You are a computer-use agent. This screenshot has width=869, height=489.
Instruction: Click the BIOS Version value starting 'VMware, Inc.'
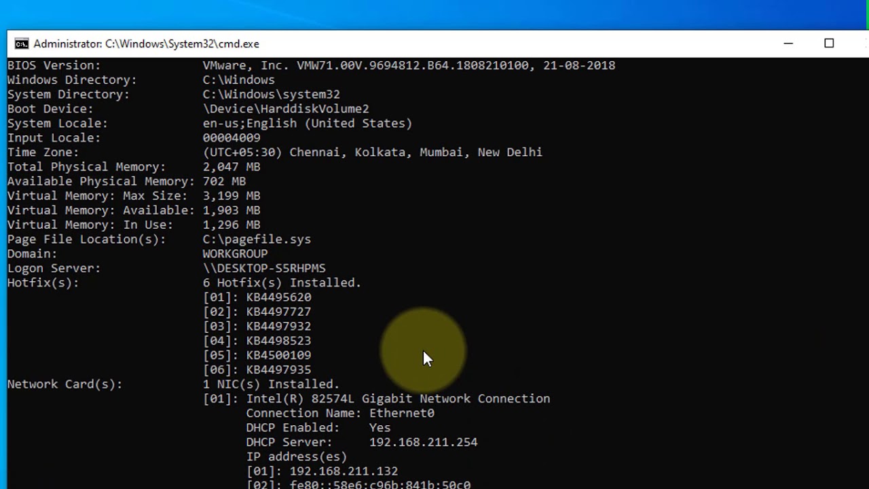(x=409, y=66)
